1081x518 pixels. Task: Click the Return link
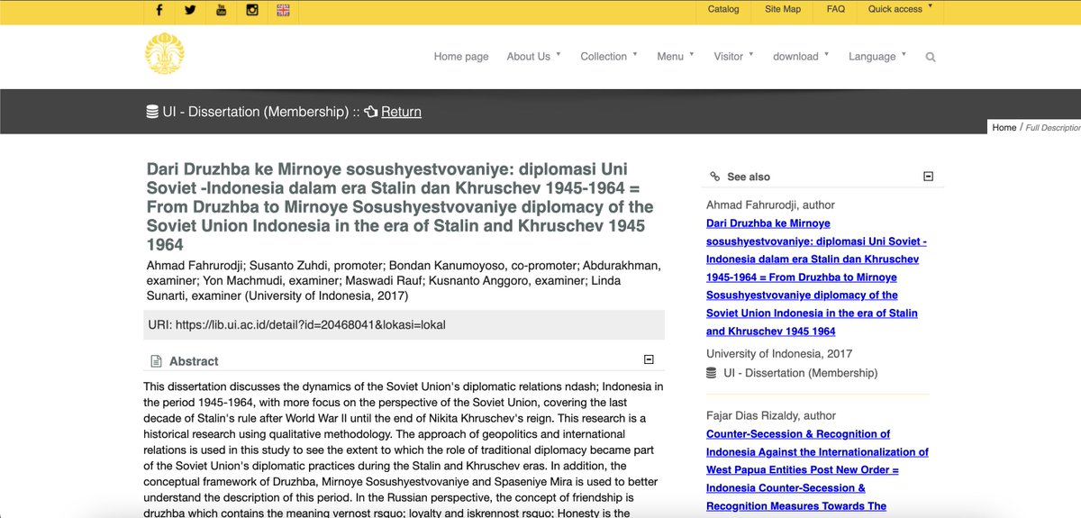pyautogui.click(x=401, y=112)
